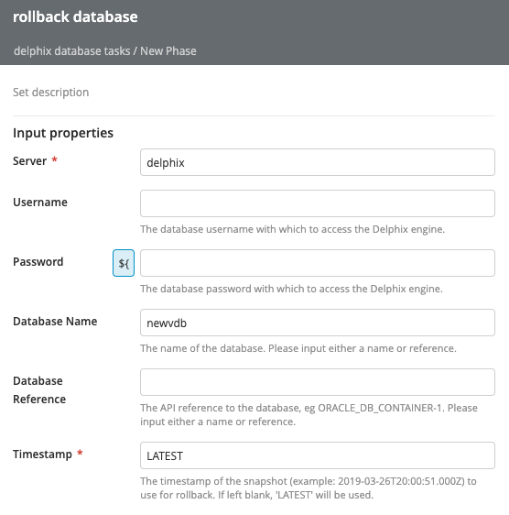Click the Server label
The image size is (509, 515).
(30, 161)
